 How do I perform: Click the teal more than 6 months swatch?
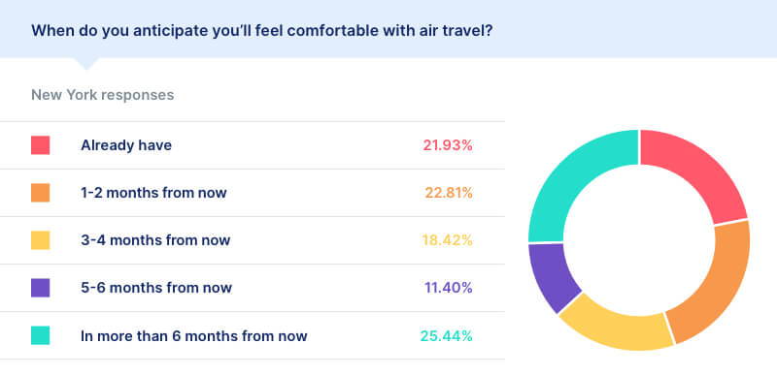[40, 335]
